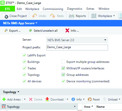The width and height of the screenshot is (122, 111).
Task: Click the Undo arrow icon
Action: click(34, 16)
